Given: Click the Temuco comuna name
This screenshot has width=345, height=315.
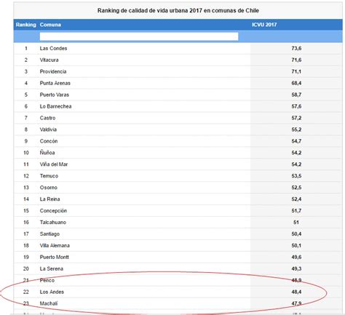Looking at the screenshot, I should [x=49, y=176].
